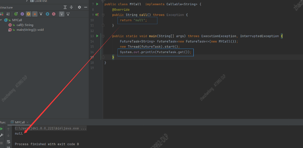Click the Run: label in bottom panel
Screen dimensions: 303x148
pos(3,122)
